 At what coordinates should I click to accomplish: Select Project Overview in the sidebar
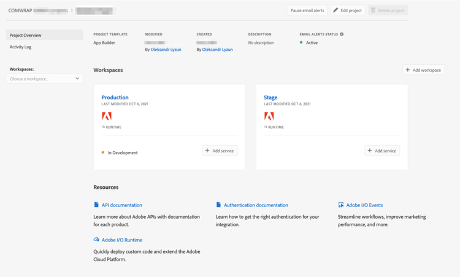[x=45, y=35]
